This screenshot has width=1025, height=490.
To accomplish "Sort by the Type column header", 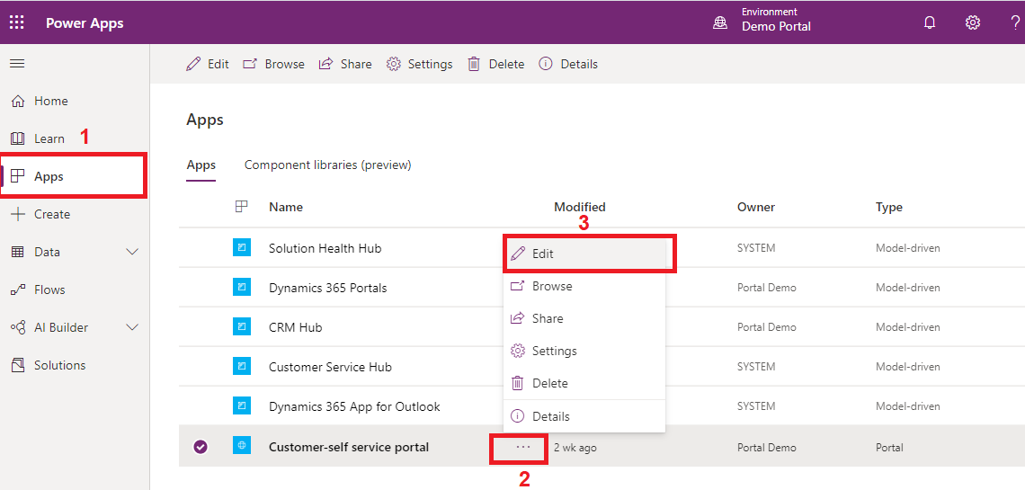I will [x=889, y=207].
